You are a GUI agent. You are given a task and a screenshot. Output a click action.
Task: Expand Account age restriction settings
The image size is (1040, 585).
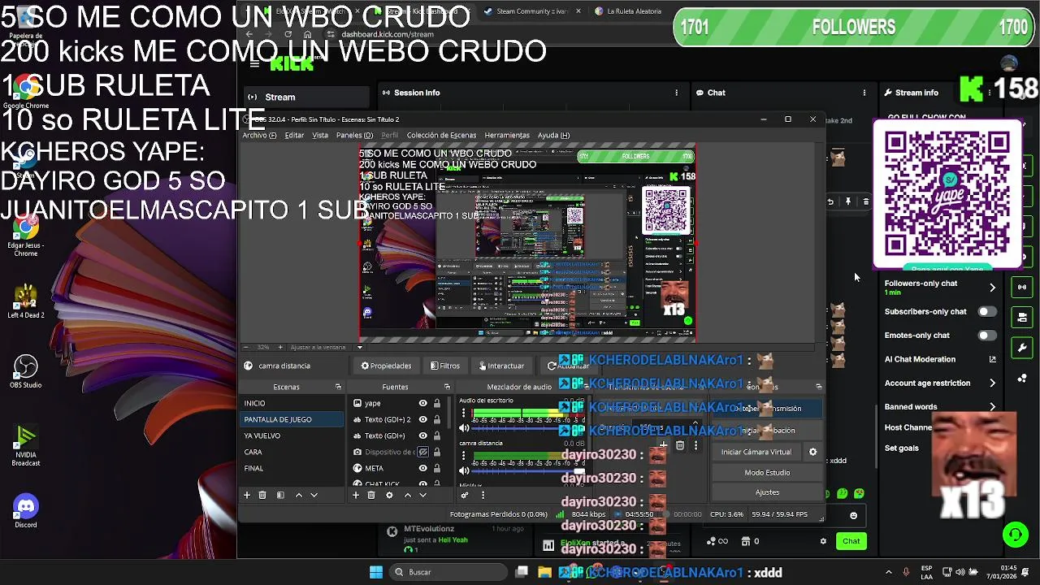(992, 383)
